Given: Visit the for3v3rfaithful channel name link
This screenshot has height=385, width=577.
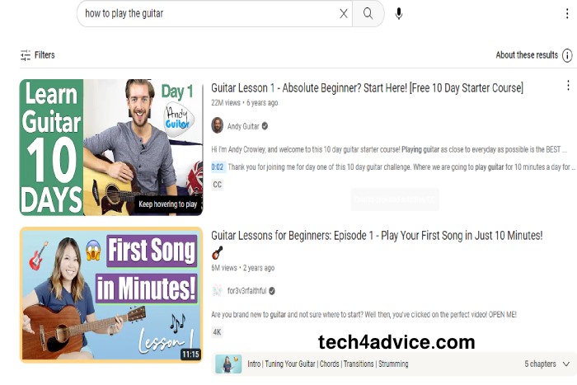Looking at the screenshot, I should pyautogui.click(x=247, y=291).
